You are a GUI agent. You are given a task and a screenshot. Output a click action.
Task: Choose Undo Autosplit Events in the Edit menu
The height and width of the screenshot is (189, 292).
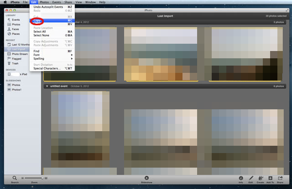tap(53, 7)
